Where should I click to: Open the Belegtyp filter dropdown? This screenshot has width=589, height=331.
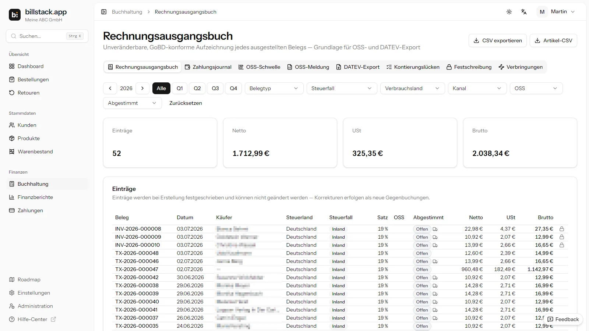pyautogui.click(x=274, y=88)
